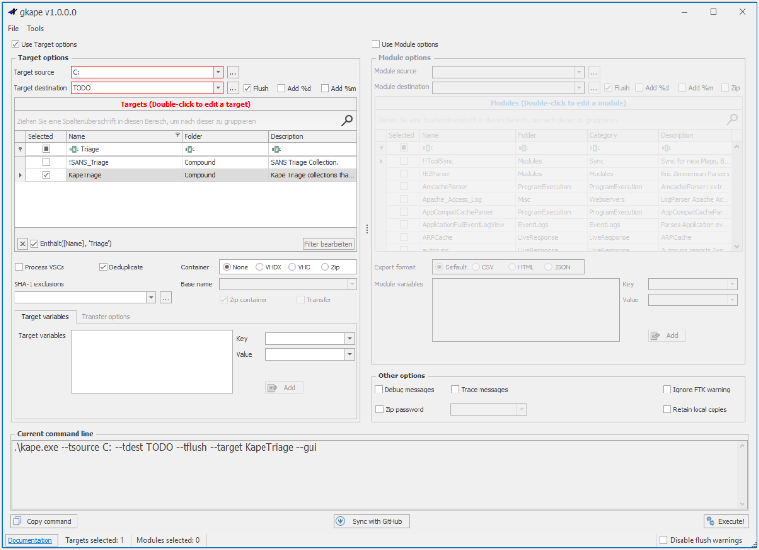Enable Ignore FTK warning checkbox
Viewport: 759px width, 550px height.
coord(667,389)
